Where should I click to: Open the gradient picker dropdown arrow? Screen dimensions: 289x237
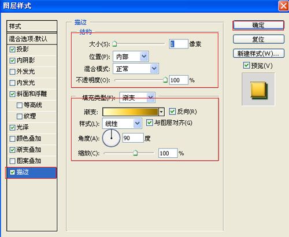pyautogui.click(x=161, y=112)
